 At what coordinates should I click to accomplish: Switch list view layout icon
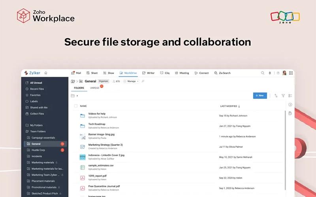point(290,96)
